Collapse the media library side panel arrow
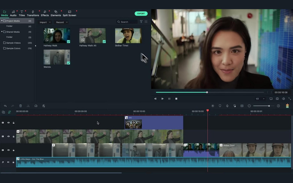Screen dimensions: 293x183 [36, 45]
